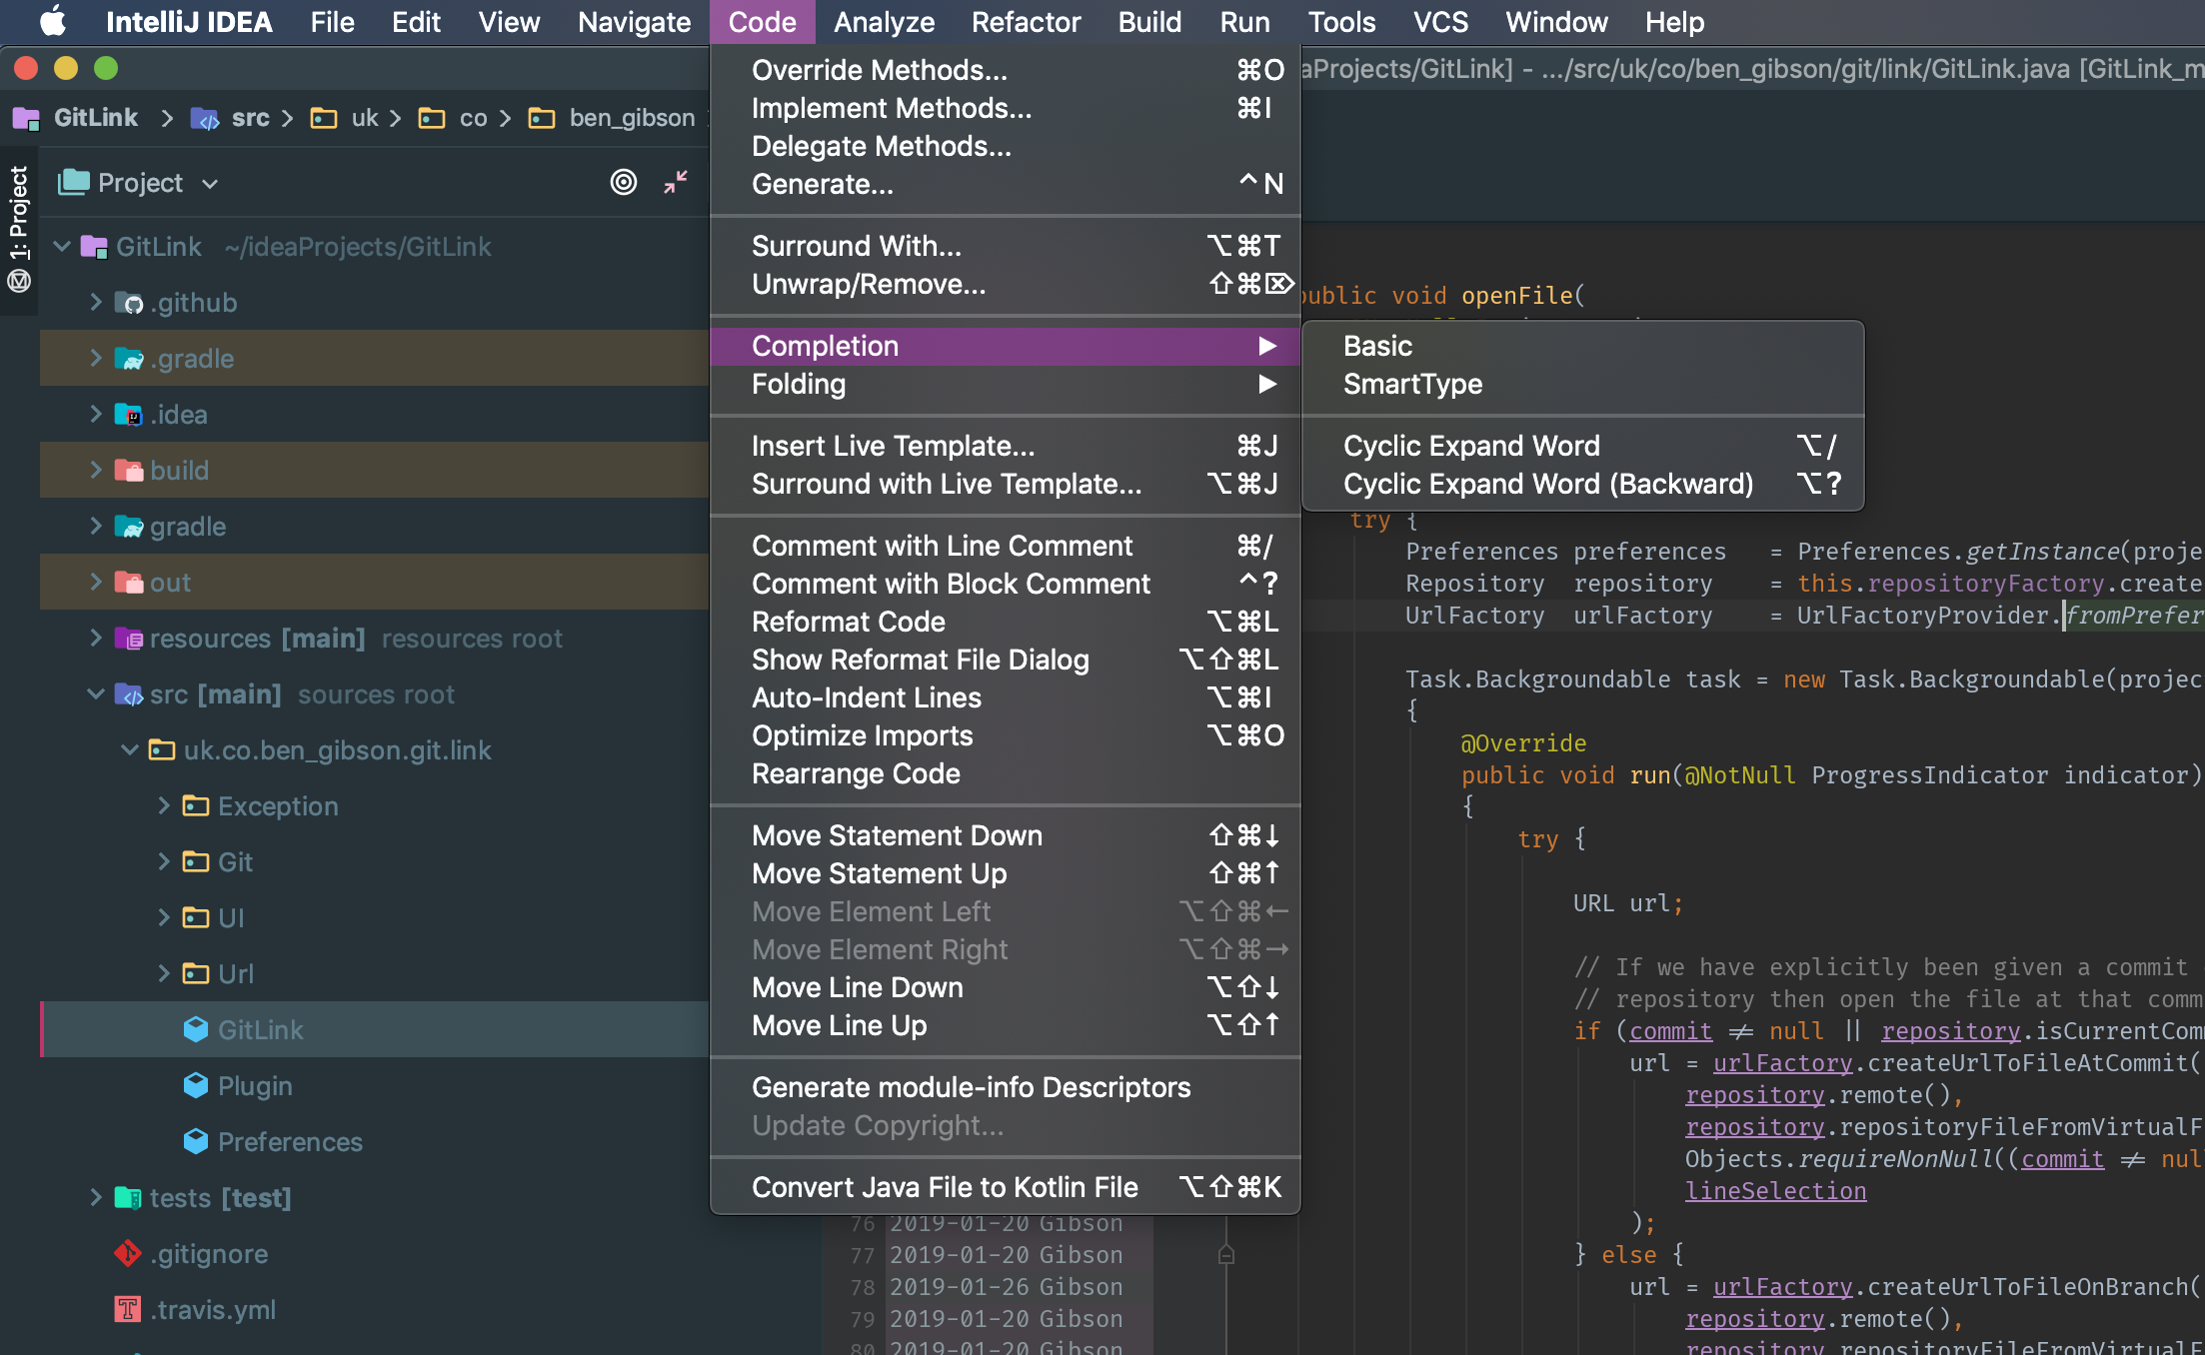Click the .travis.yml file icon
This screenshot has width=2205, height=1355.
(127, 1310)
